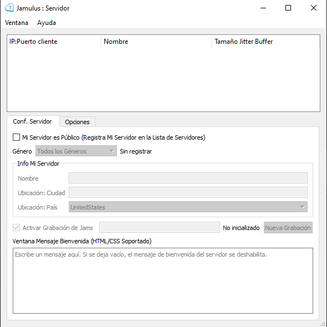Sort by IP:Puerto cliente column header
Image resolution: width=327 pixels, height=327 pixels.
[x=54, y=42]
